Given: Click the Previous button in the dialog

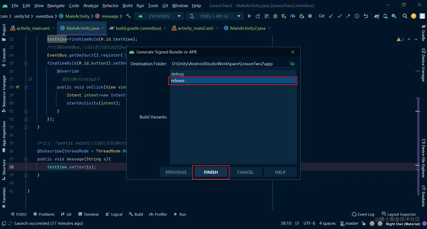Looking at the screenshot, I should coord(176,172).
